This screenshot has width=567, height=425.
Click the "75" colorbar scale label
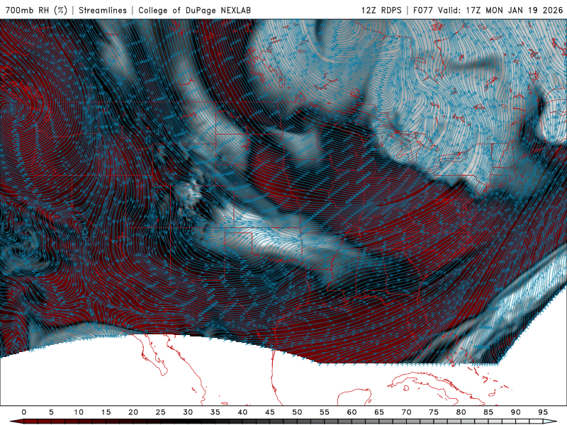[x=434, y=412]
